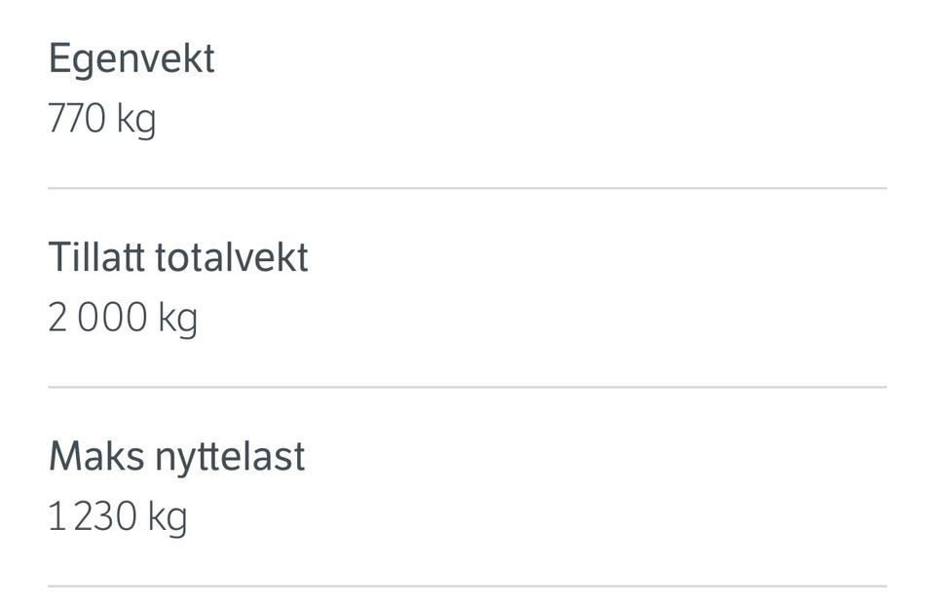Click the number 2 000
Image resolution: width=935 pixels, height=605 pixels.
tap(97, 317)
